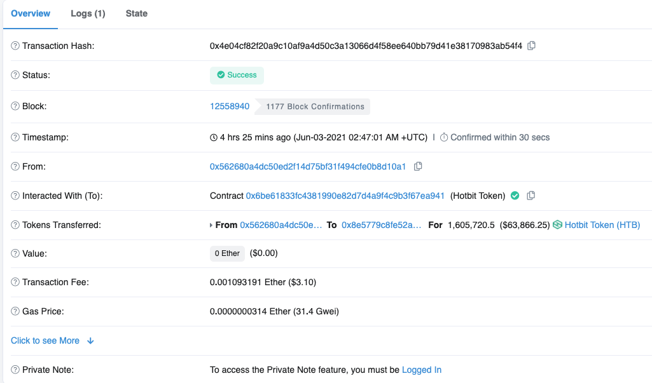The image size is (652, 383).
Task: Select the Overview tab
Action: pos(31,13)
